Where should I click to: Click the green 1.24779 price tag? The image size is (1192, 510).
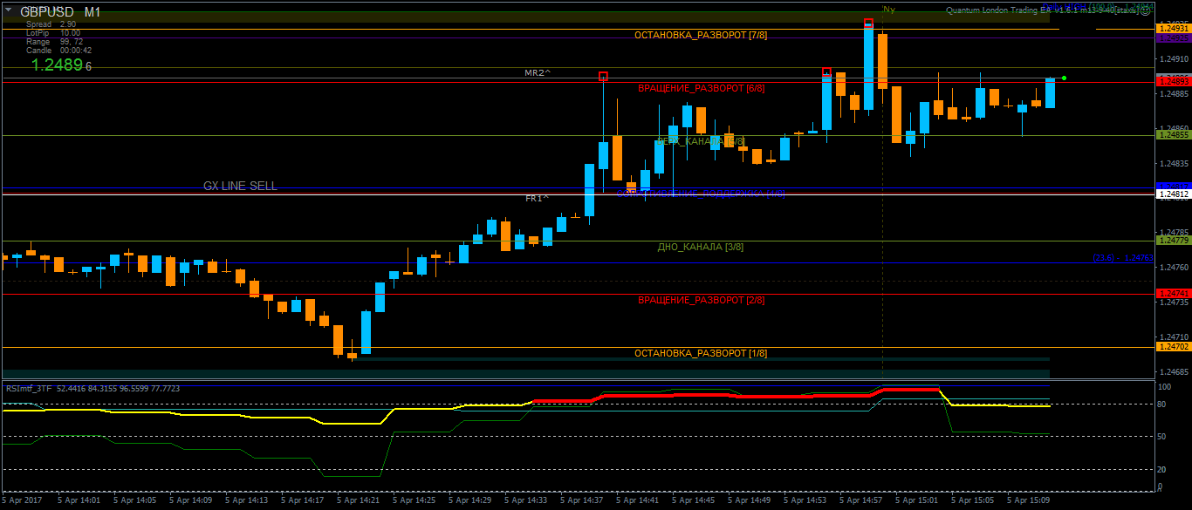coord(1173,240)
